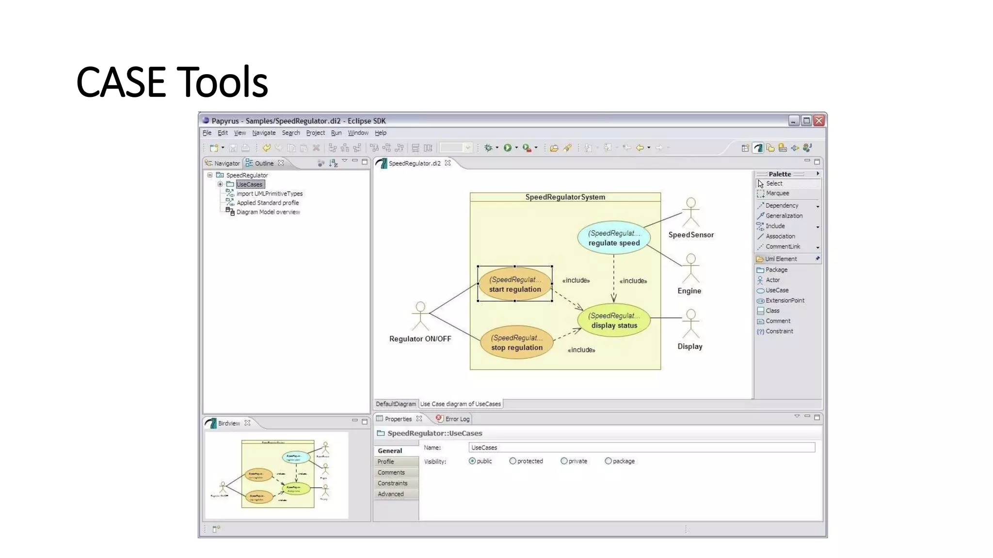Select the Actor tool in the palette
993x558 pixels.
tap(772, 280)
